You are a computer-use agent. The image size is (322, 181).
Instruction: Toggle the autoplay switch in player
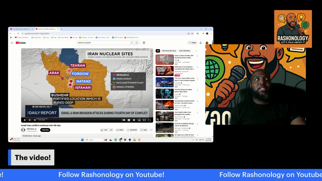coord(124,120)
